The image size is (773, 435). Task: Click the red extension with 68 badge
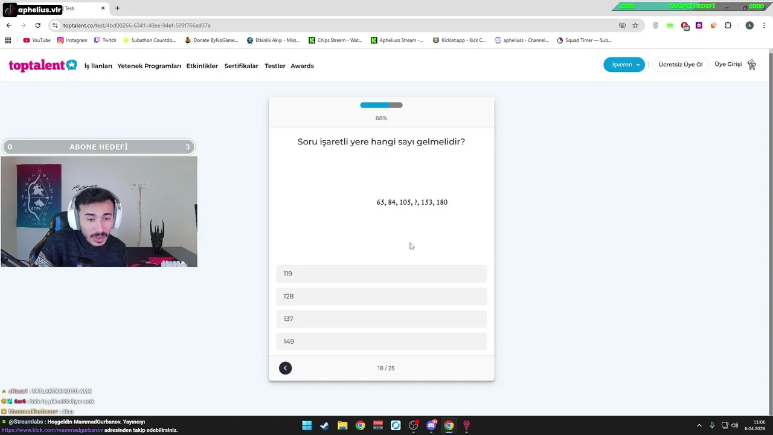[x=684, y=25]
